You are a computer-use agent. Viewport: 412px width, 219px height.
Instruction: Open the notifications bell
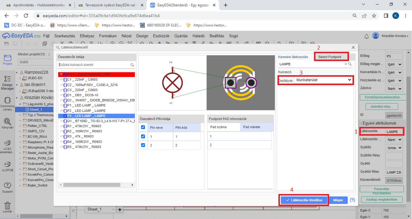(366, 36)
